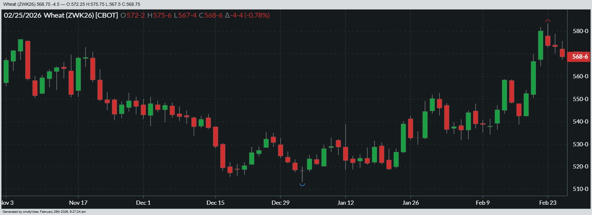Click the Feb 9 date axis label
592x215 pixels.
483,203
